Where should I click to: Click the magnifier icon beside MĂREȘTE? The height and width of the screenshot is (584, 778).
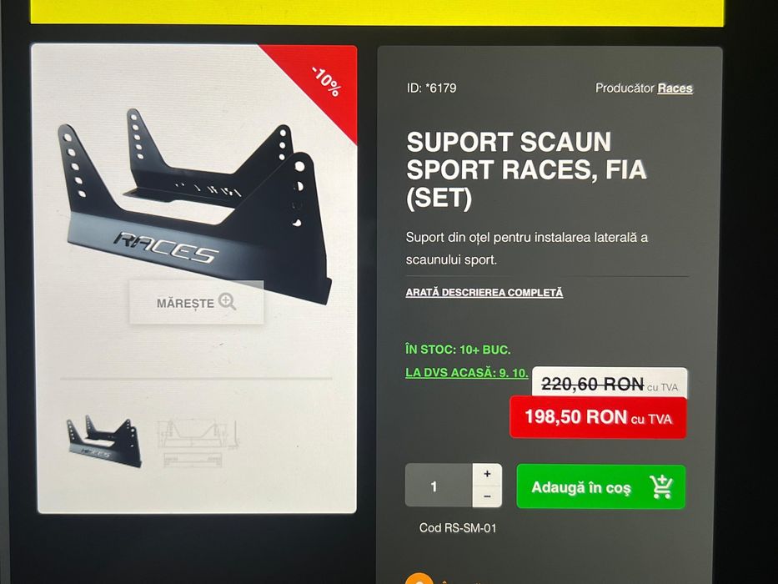pyautogui.click(x=227, y=301)
